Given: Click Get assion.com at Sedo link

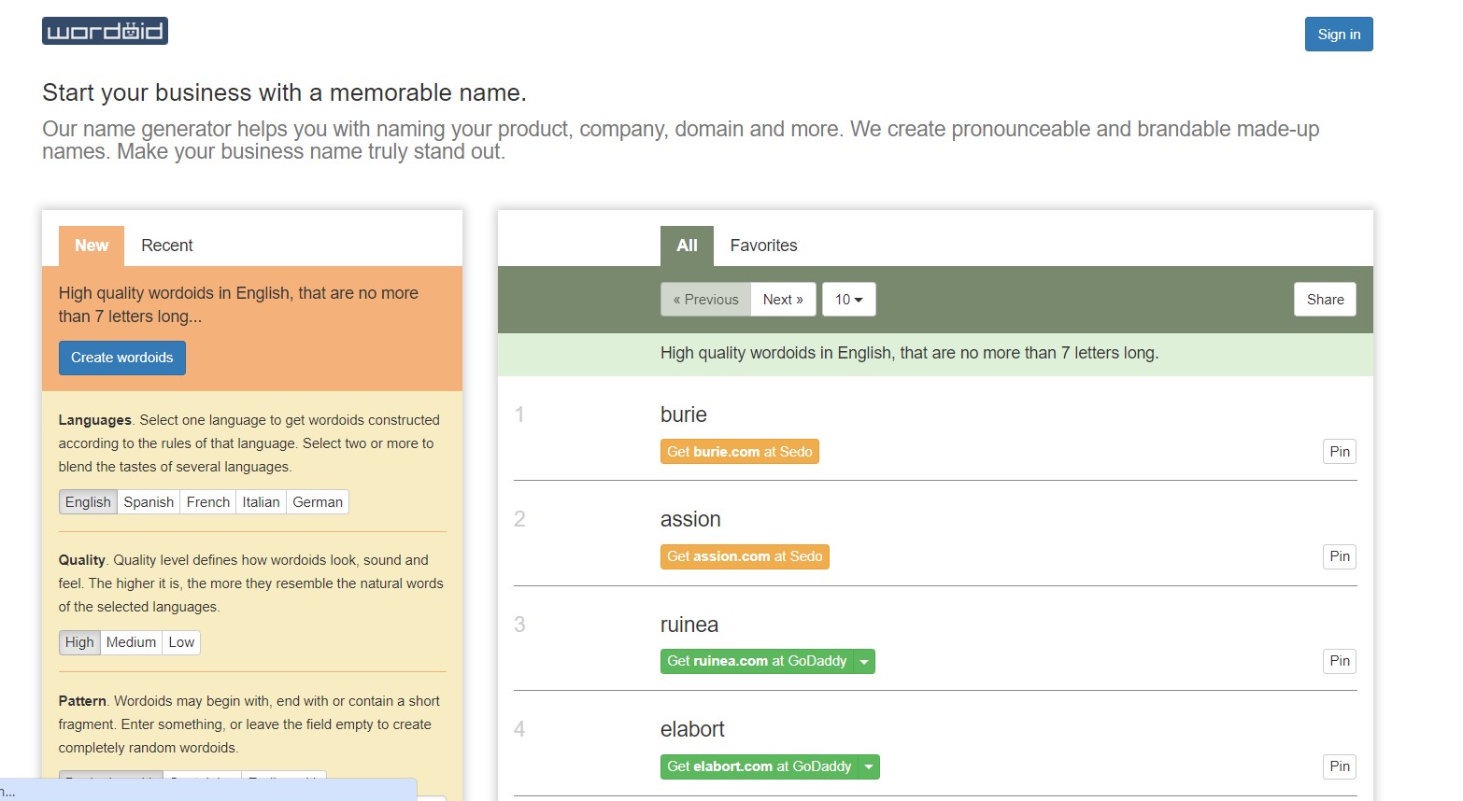Looking at the screenshot, I should pos(745,556).
